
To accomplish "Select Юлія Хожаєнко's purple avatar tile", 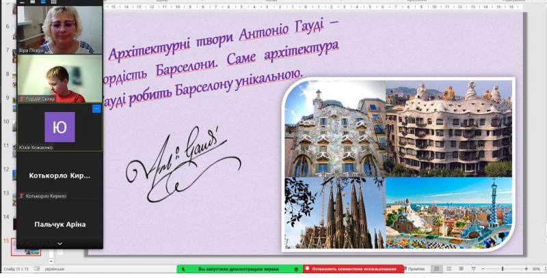I will pyautogui.click(x=59, y=127).
